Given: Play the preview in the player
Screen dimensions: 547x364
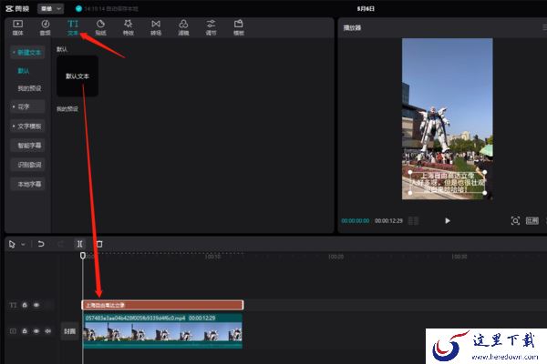Looking at the screenshot, I should (x=448, y=221).
